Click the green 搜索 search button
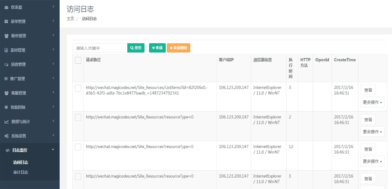392x189 pixels. [136, 48]
